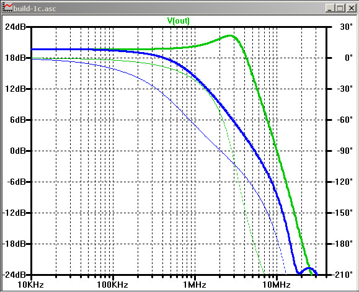This screenshot has width=359, height=292.
Task: Click the 10MHz frequency axis label
Action: tap(277, 285)
